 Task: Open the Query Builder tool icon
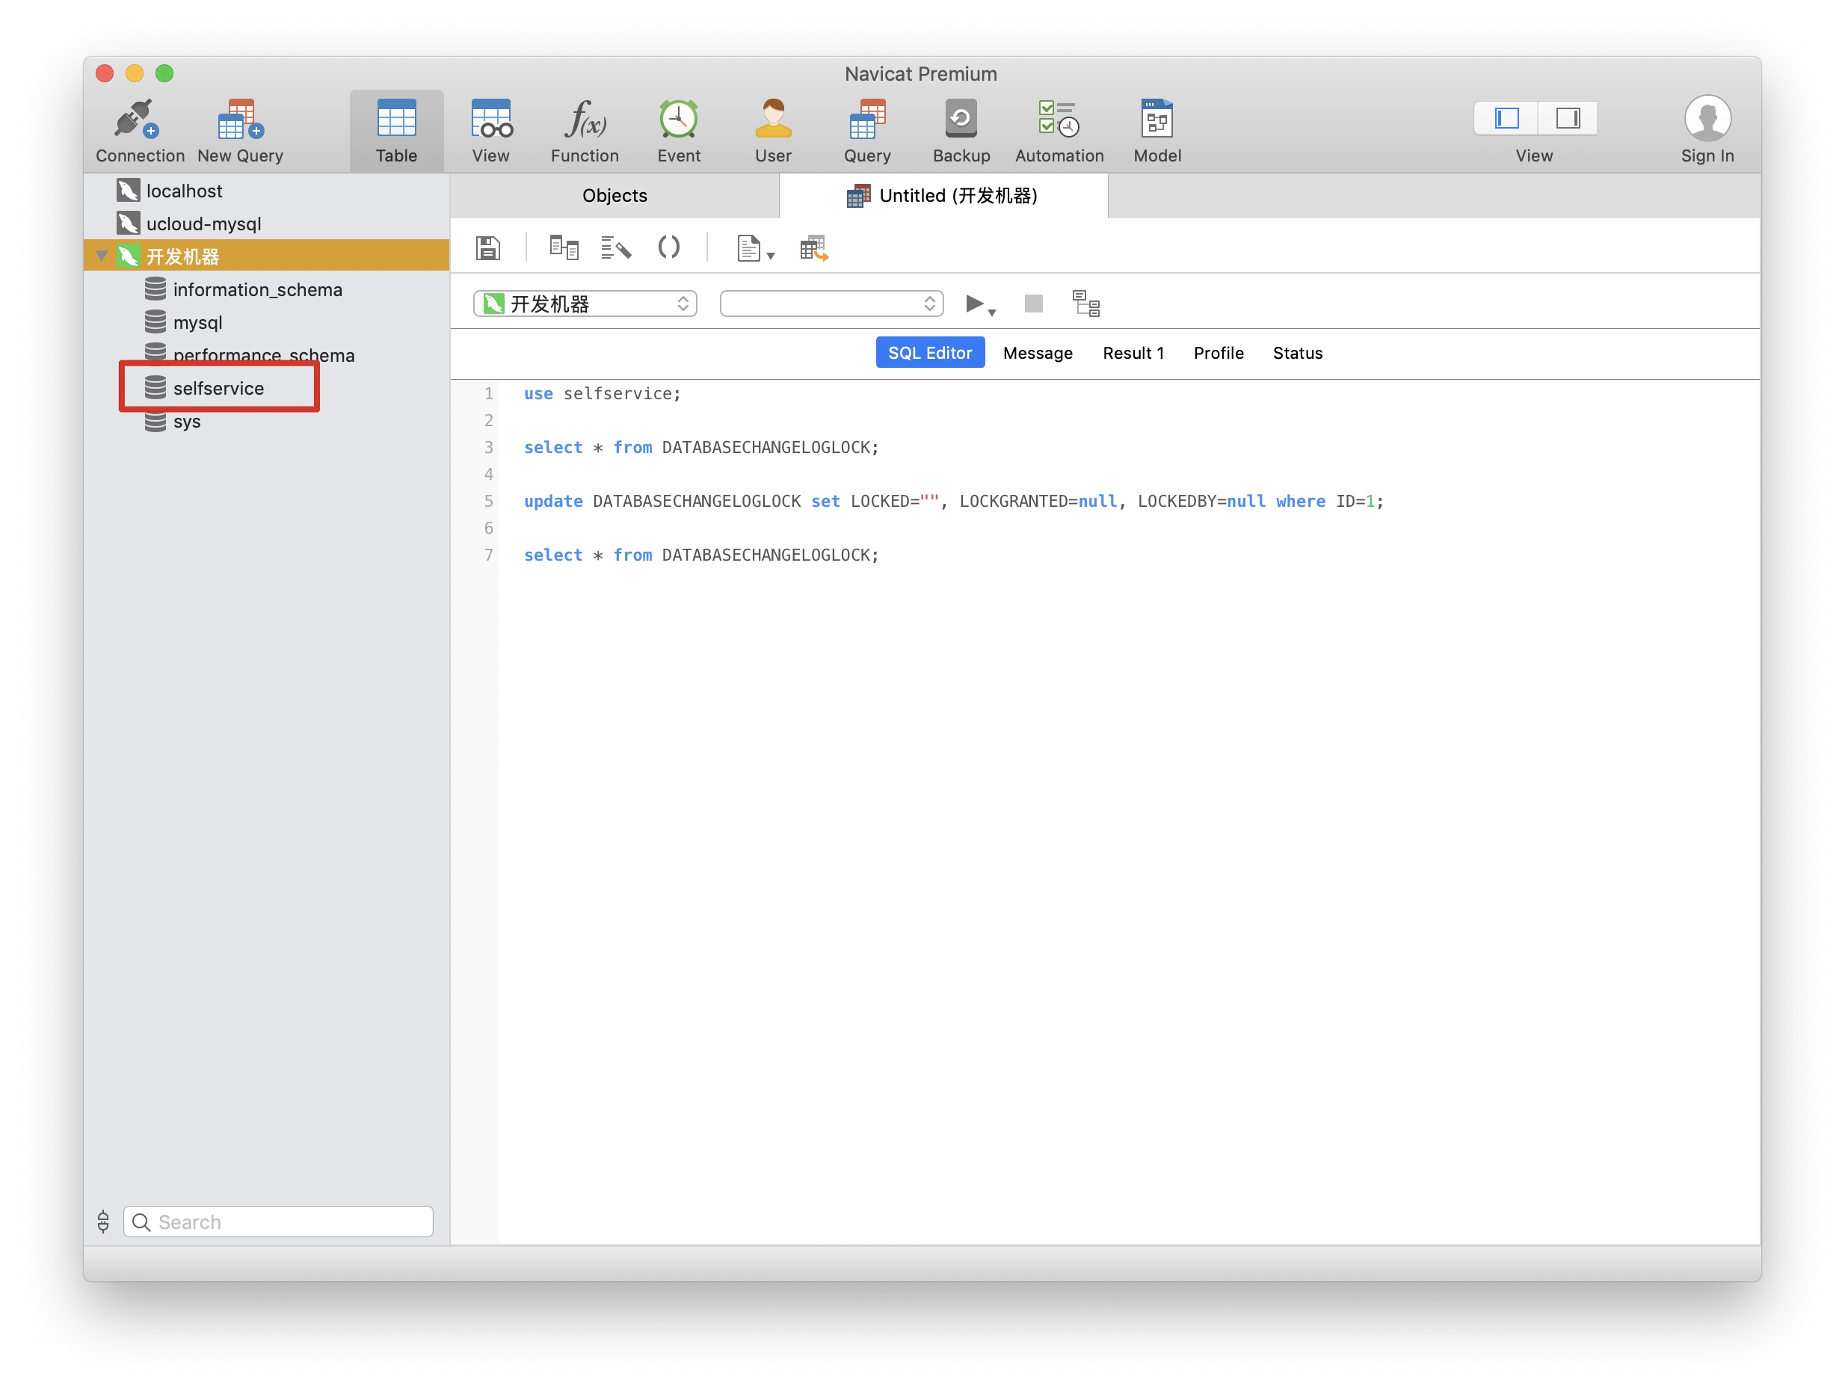point(564,247)
